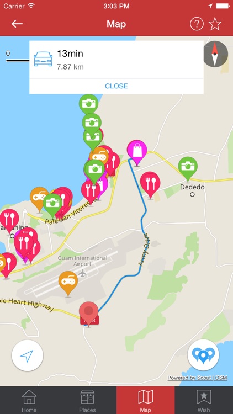Open the help question mark icon
The height and width of the screenshot is (414, 233).
(197, 24)
